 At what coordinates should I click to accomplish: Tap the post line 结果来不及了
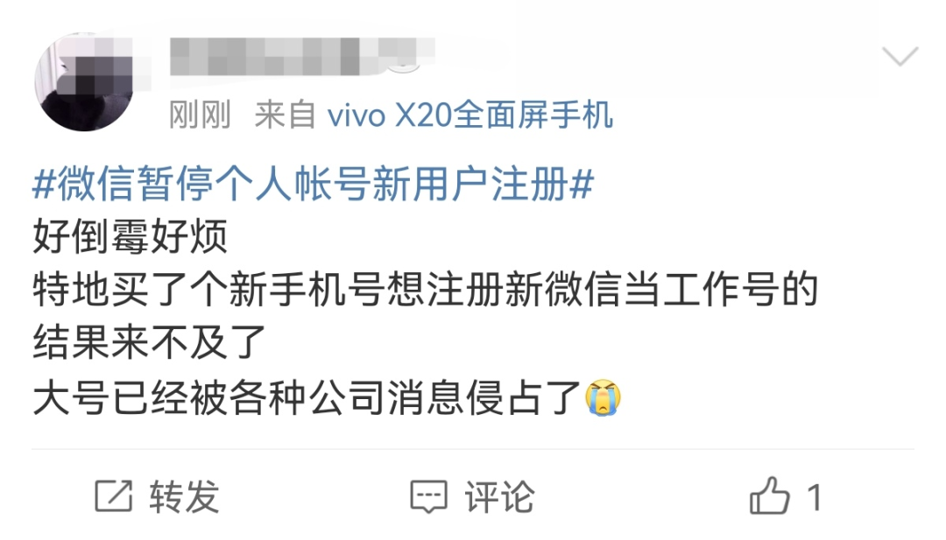(150, 343)
